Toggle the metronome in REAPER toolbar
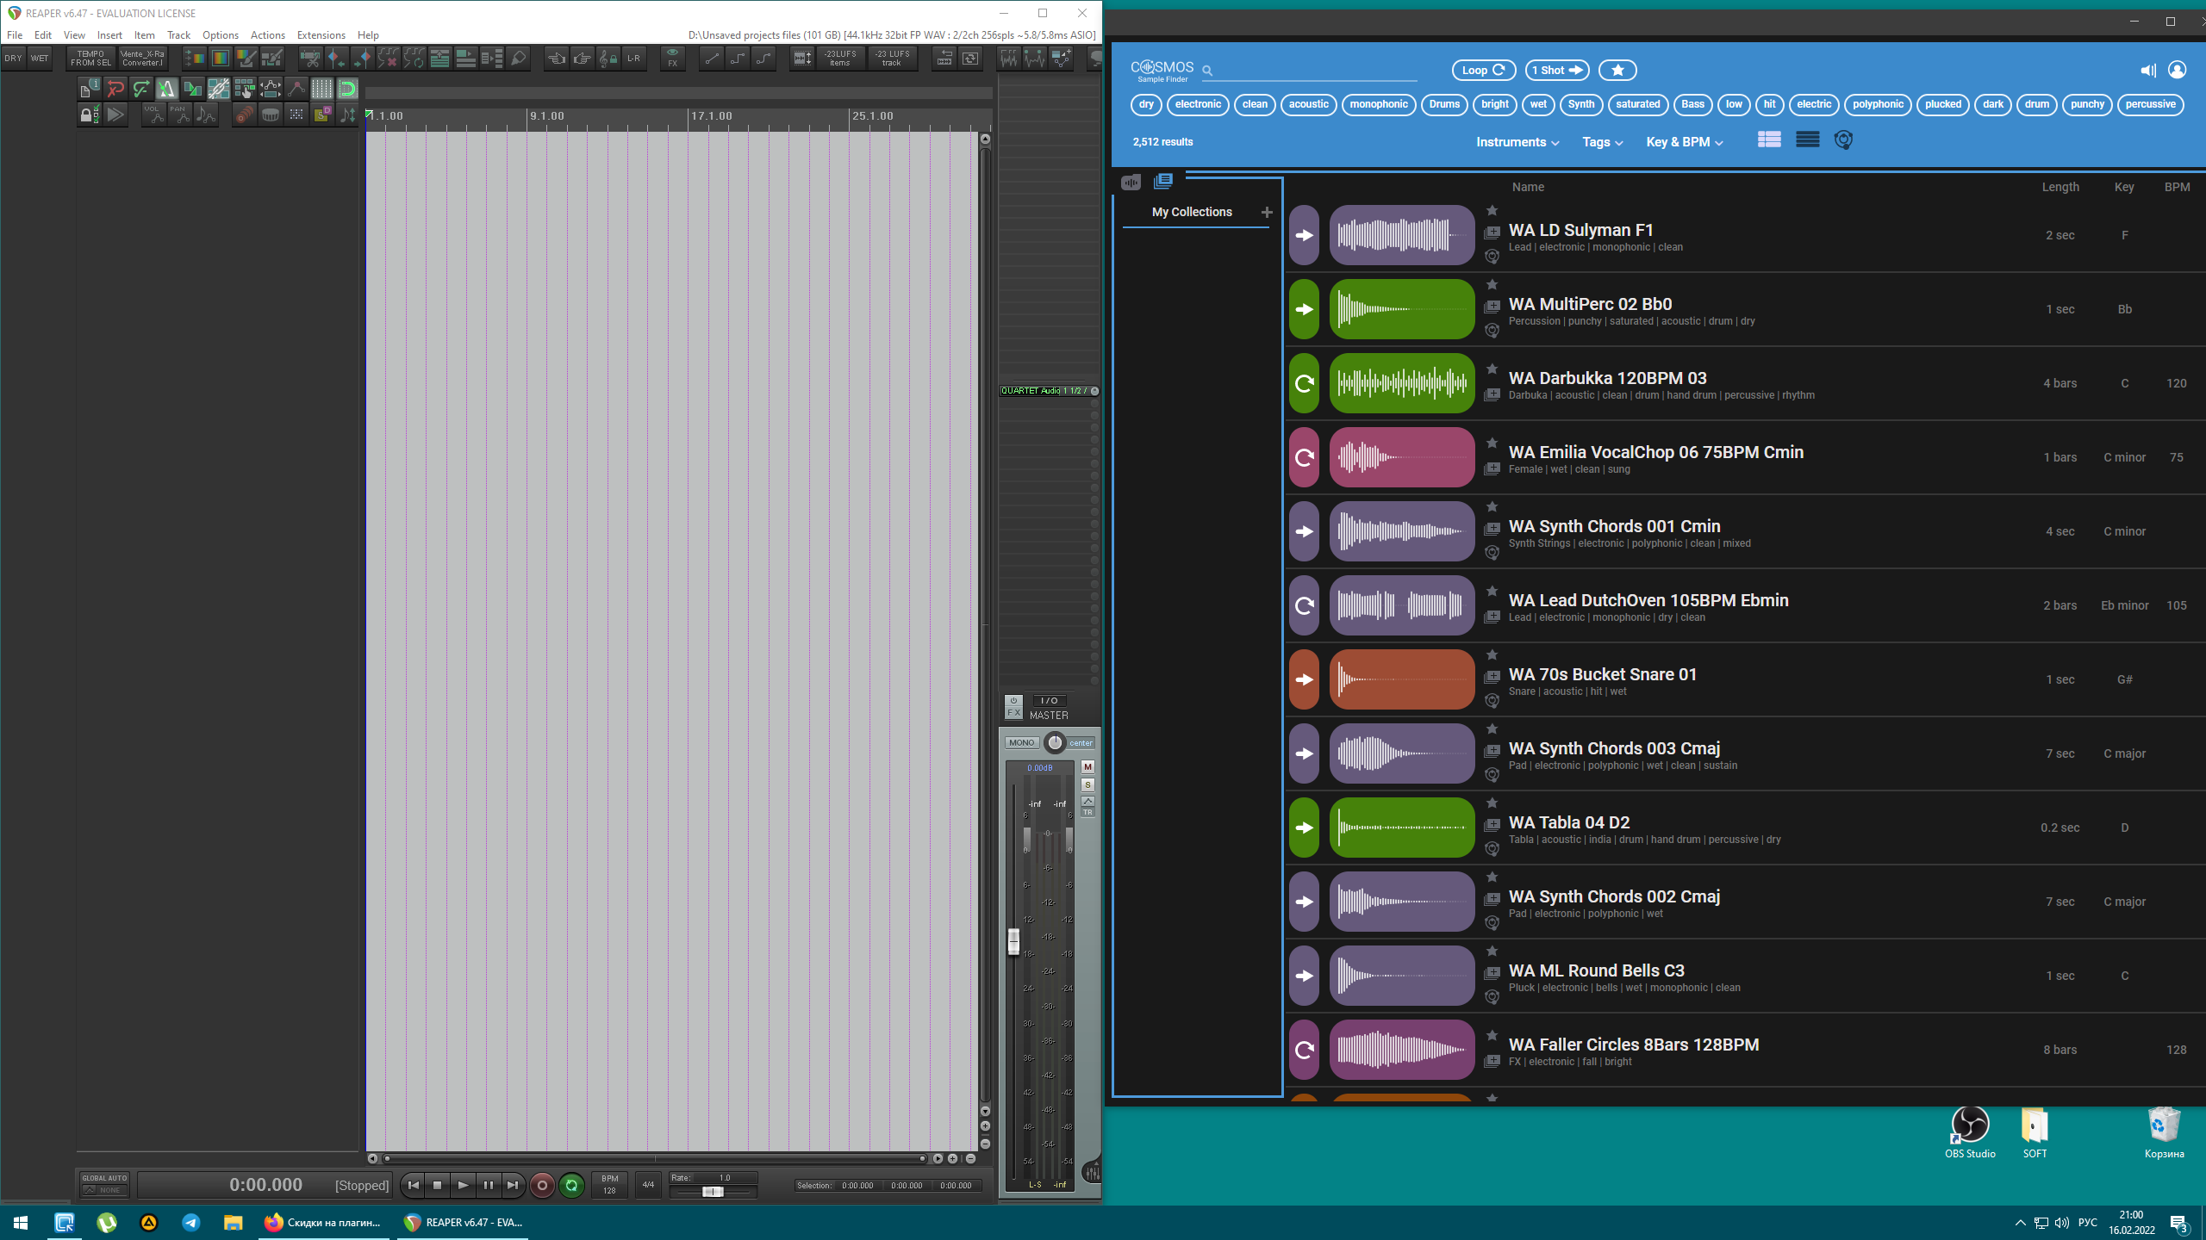This screenshot has height=1240, width=2206. tap(166, 89)
